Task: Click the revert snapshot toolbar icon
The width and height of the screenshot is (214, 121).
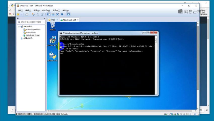Action: 38,14
